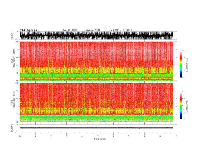Click the "ch.2 Frequency (kHz)" axis label
Viewport: 198px width, 153px height.
(13, 99)
